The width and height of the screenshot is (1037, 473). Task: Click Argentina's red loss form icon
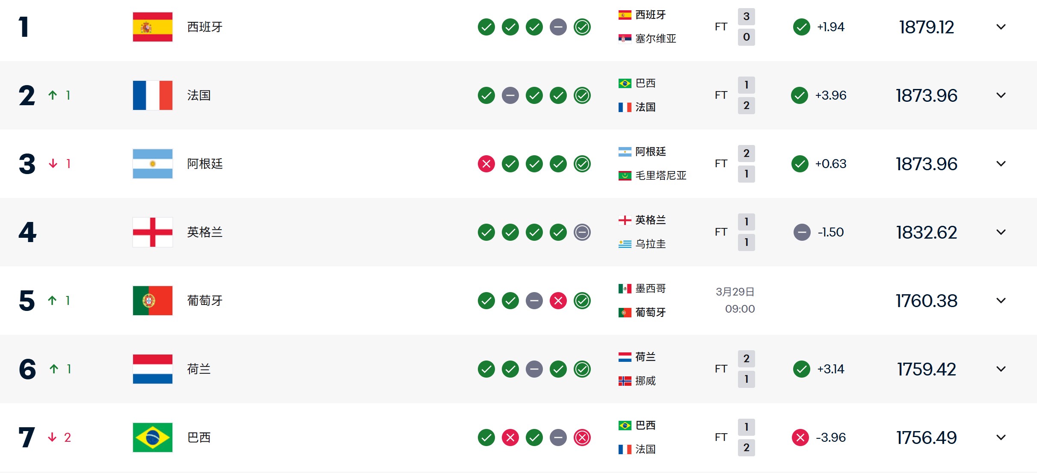486,164
